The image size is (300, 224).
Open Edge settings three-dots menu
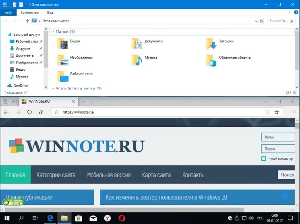(294, 112)
